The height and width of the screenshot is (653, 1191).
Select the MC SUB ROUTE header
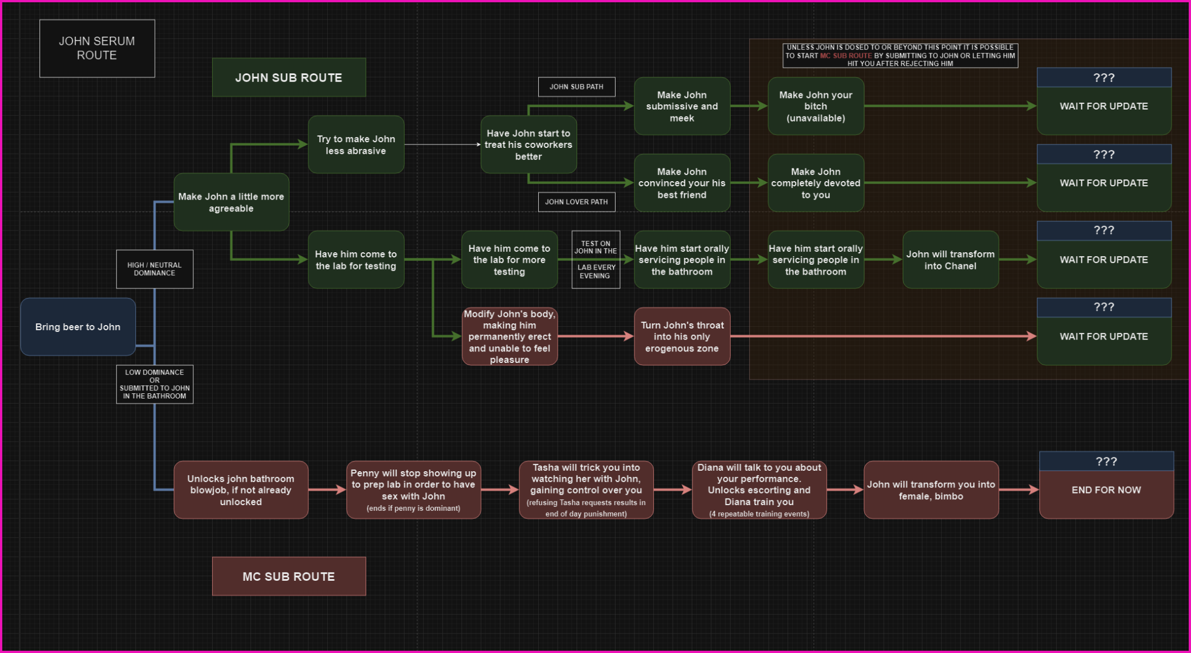[x=288, y=576]
